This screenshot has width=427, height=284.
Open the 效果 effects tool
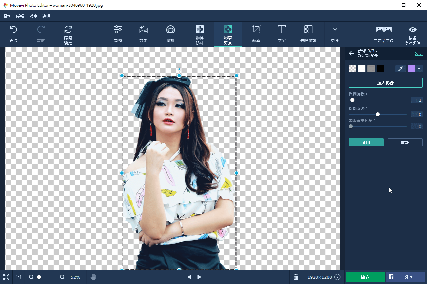(x=144, y=30)
